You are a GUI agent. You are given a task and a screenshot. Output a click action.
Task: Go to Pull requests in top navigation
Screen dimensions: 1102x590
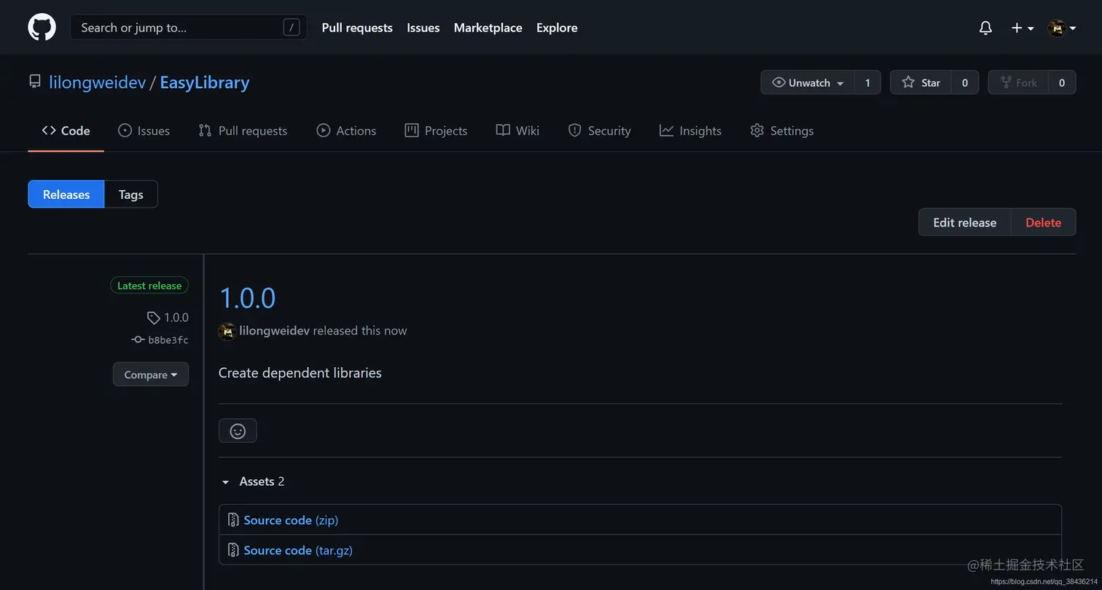click(357, 28)
